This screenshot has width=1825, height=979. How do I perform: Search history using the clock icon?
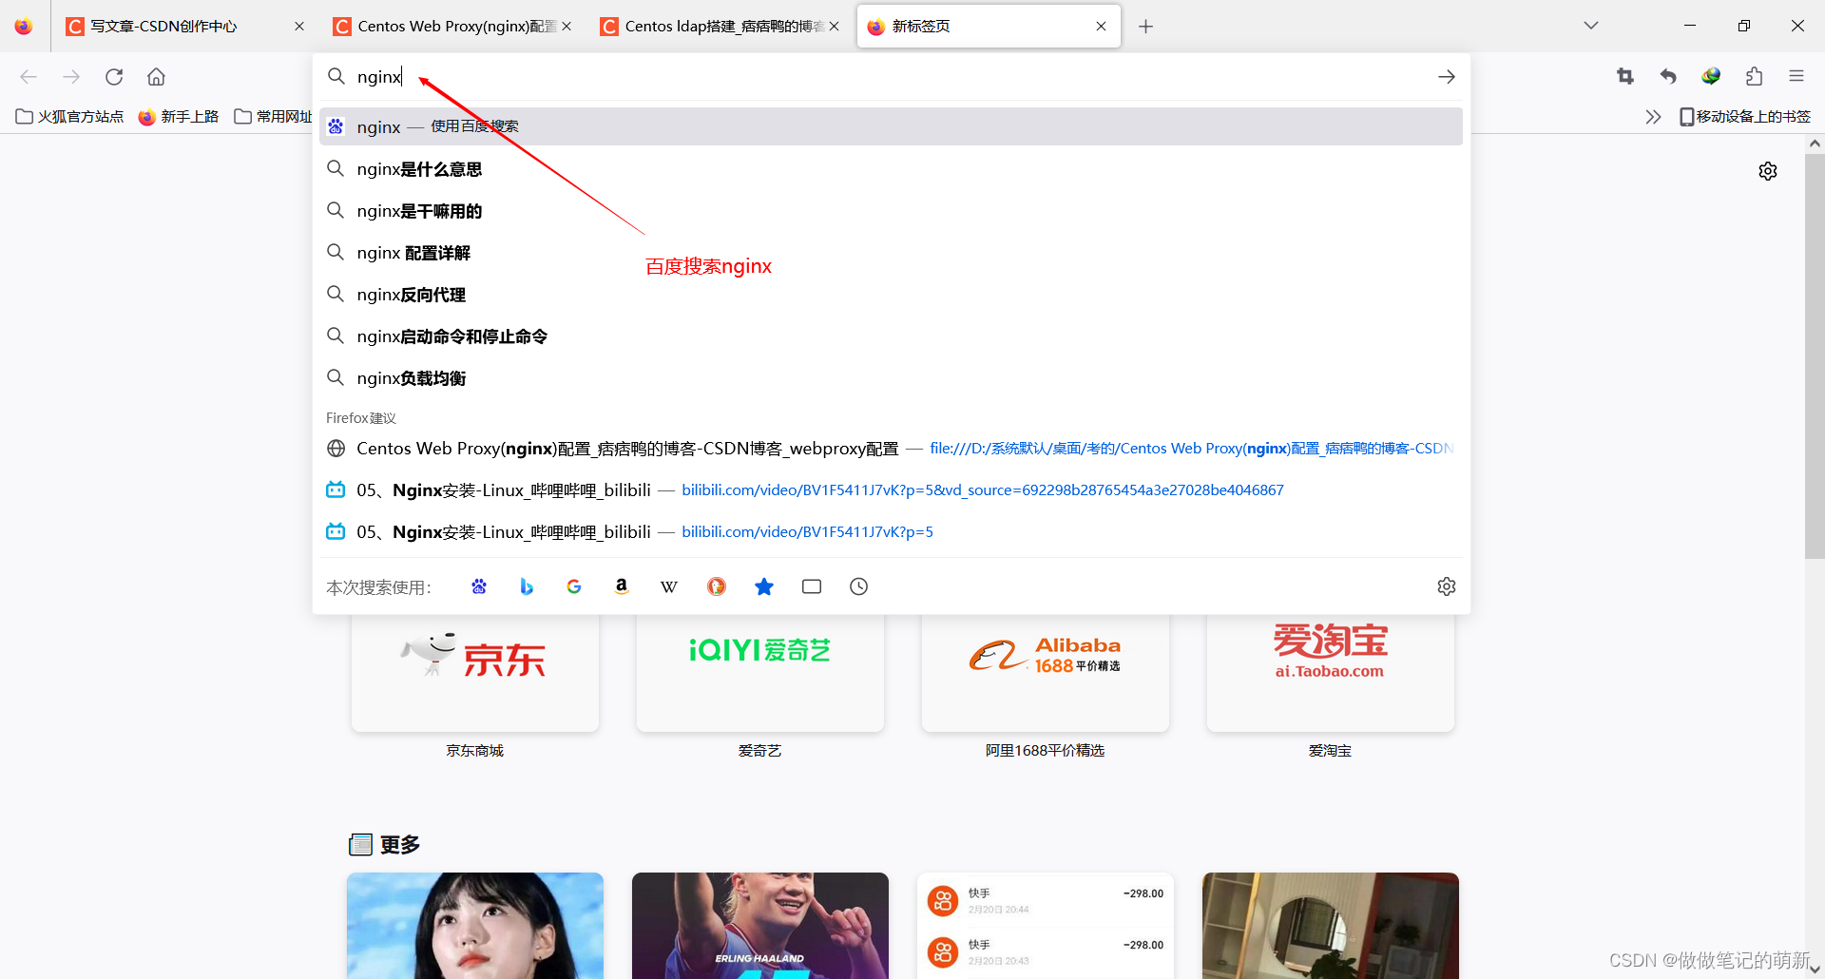pyautogui.click(x=859, y=586)
